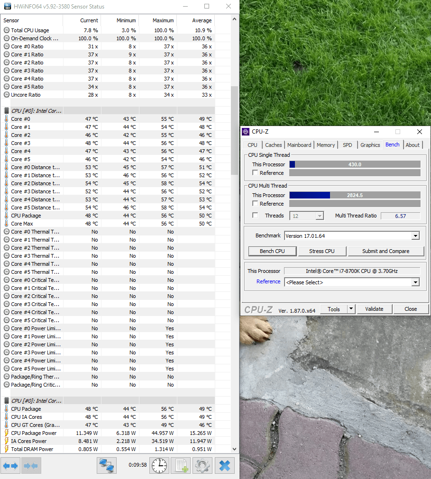The image size is (431, 479).
Task: Click the Uncore Ratio sensor icon
Action: (x=7, y=95)
